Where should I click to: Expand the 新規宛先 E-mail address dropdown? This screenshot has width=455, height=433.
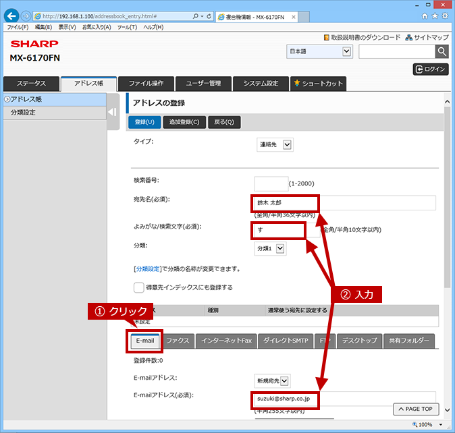pyautogui.click(x=272, y=381)
